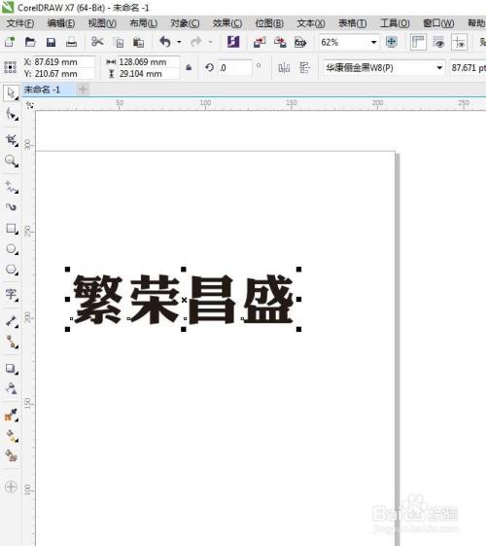Select the Color Eyedropper tool
The image size is (486, 546).
[x=11, y=415]
